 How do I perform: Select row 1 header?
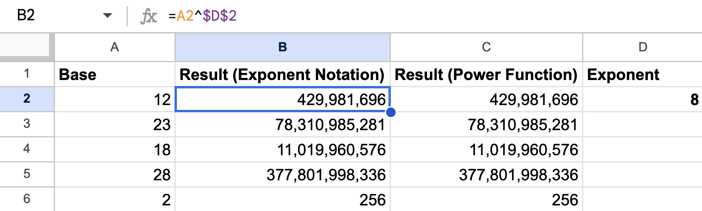(x=27, y=74)
